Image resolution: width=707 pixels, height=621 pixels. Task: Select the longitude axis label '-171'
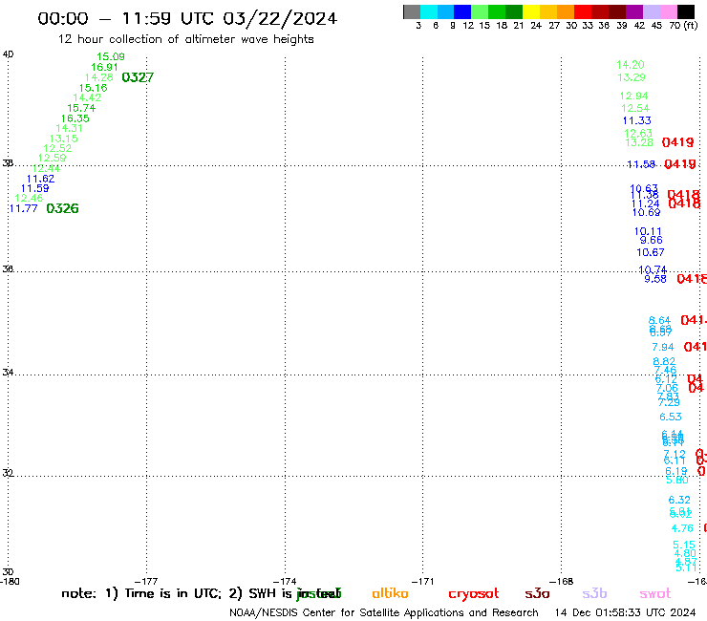pos(422,582)
